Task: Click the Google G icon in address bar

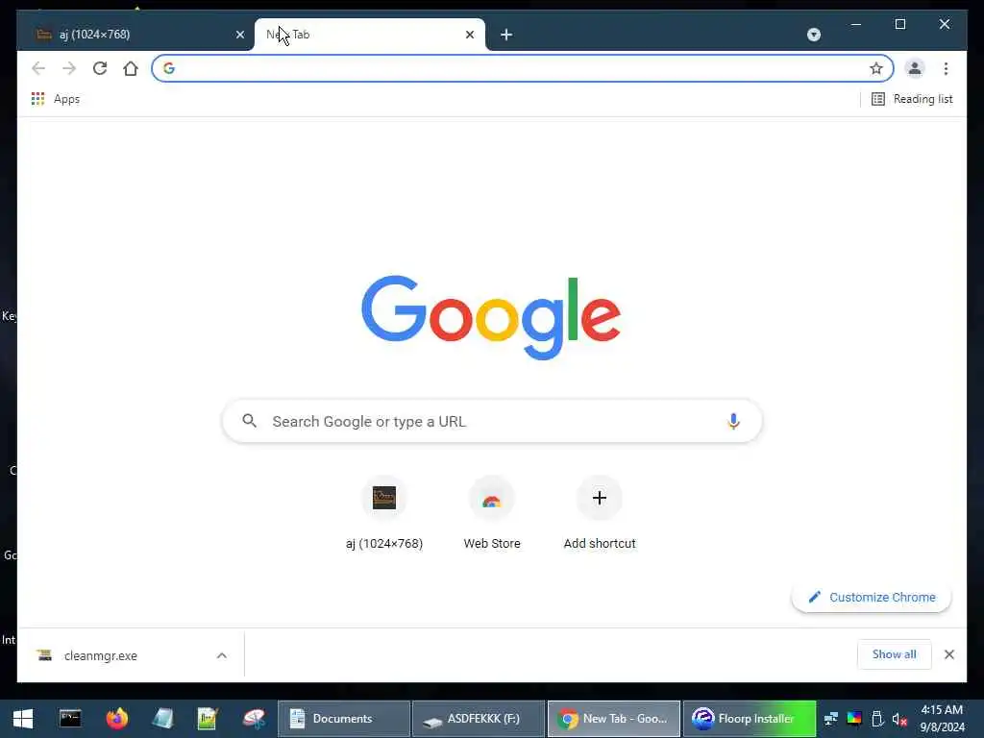Action: [x=169, y=68]
